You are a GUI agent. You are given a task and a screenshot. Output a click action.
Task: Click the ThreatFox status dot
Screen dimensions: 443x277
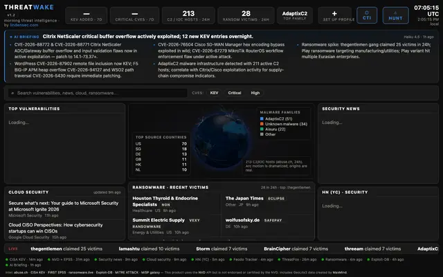pos(279,260)
